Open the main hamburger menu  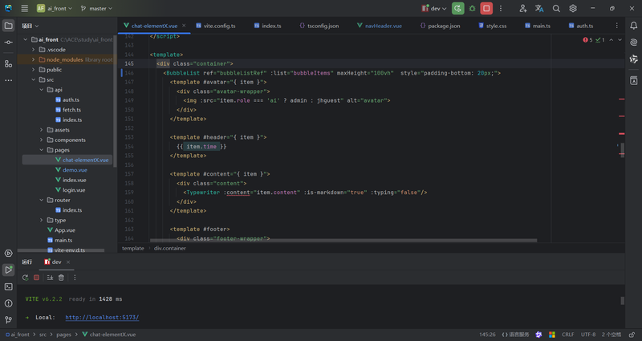pos(25,8)
